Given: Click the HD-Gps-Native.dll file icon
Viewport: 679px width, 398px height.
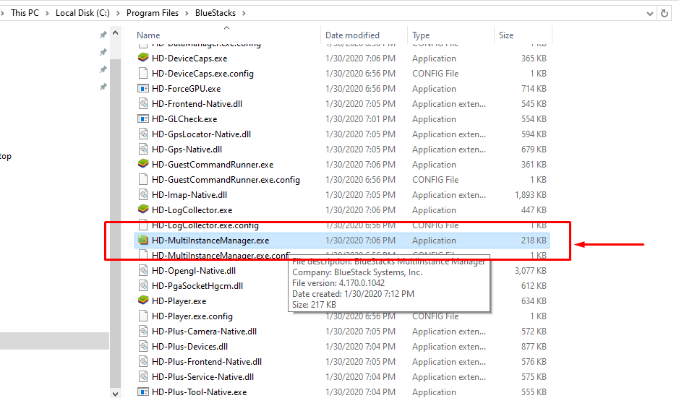Looking at the screenshot, I should tap(143, 150).
